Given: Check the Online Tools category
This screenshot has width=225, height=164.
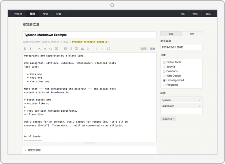Looking at the screenshot, I should 164,62.
